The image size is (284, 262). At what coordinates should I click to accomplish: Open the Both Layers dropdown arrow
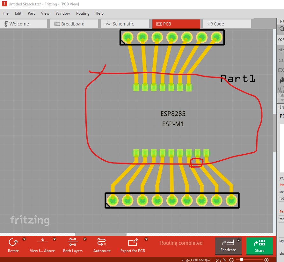[85, 239]
